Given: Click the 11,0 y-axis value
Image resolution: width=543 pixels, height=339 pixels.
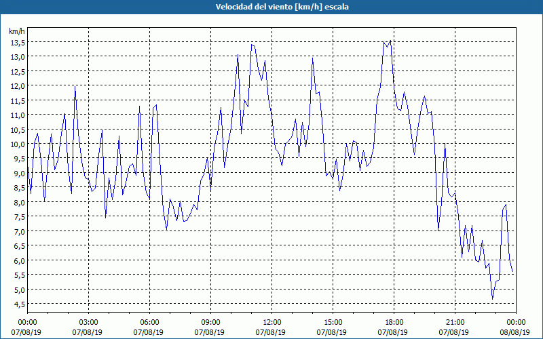Looking at the screenshot, I should coord(18,115).
